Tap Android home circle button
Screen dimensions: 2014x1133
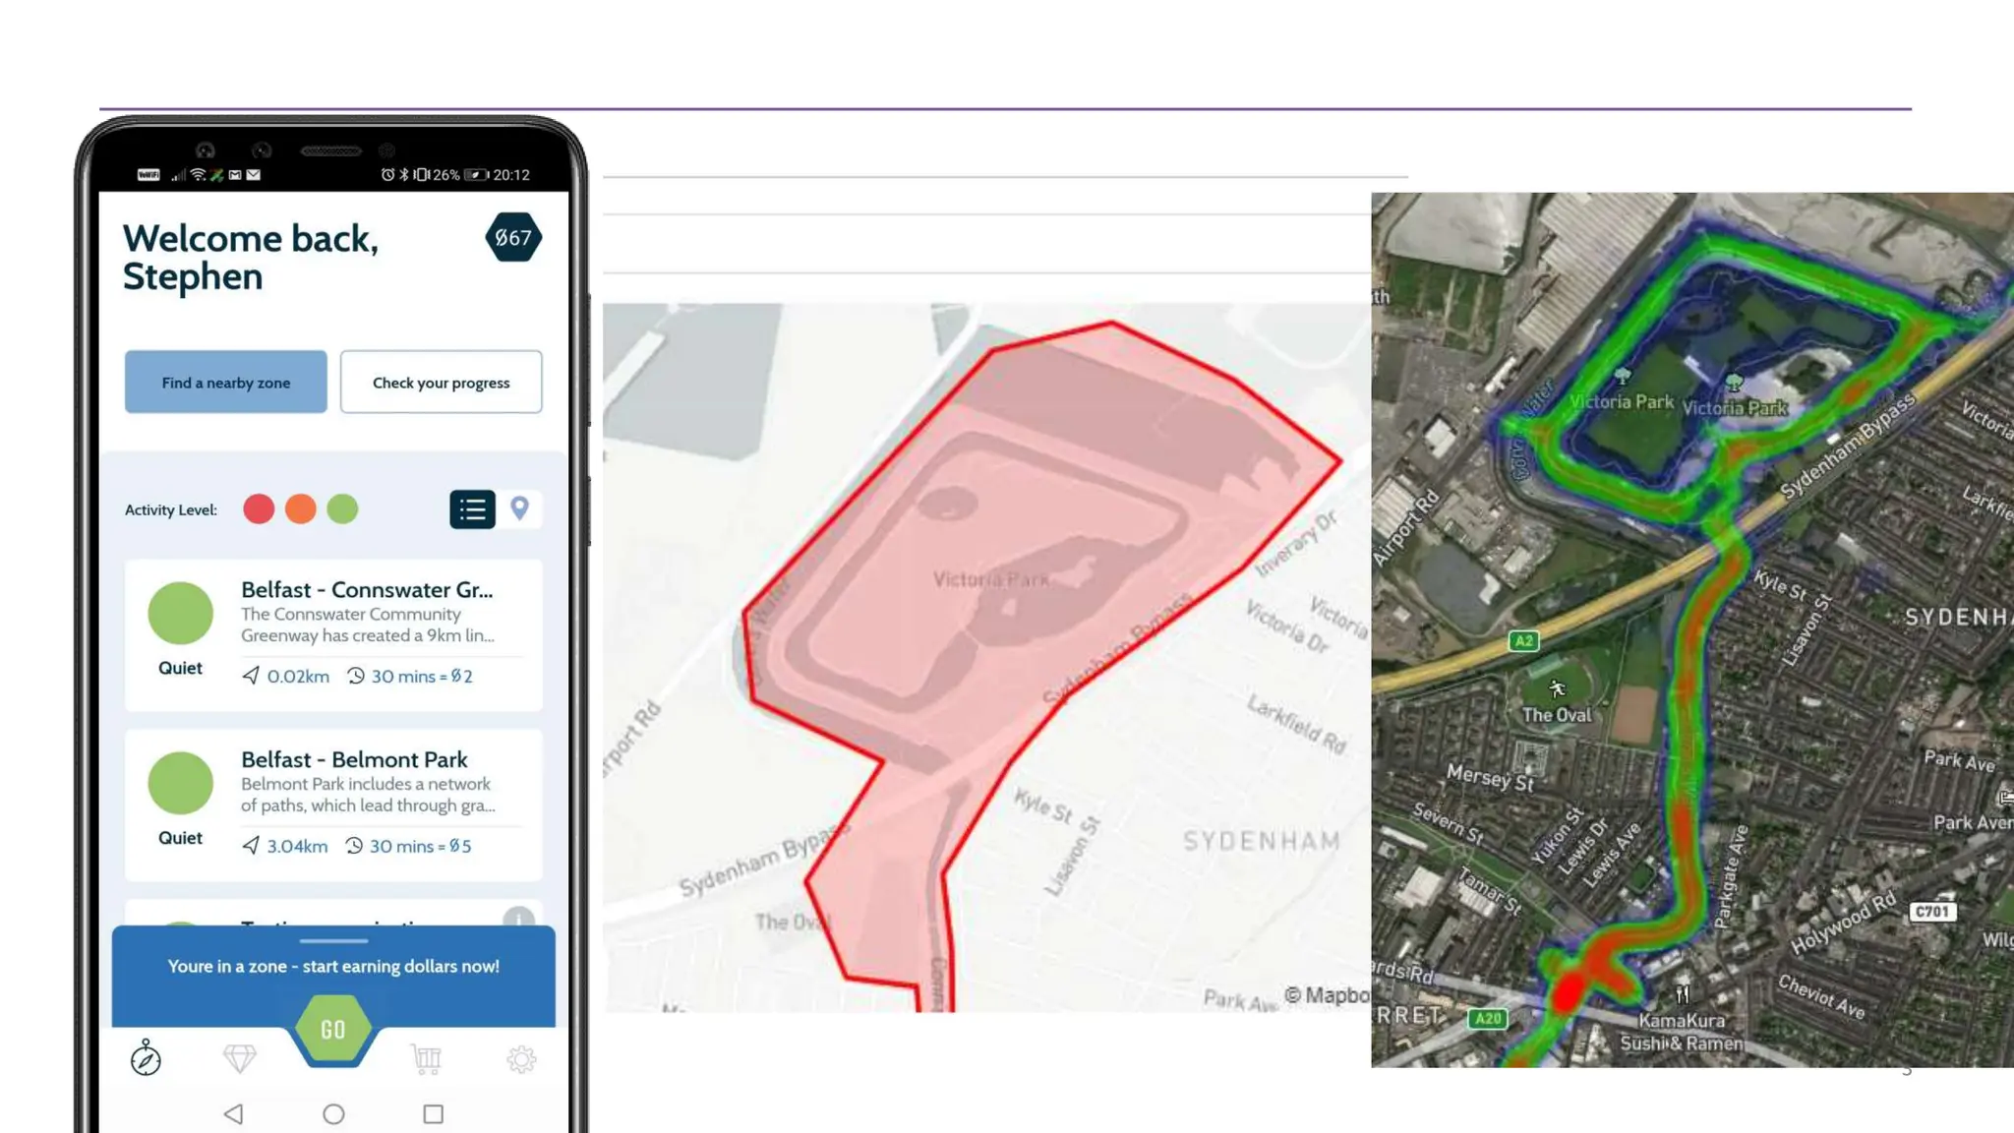pos(333,1114)
